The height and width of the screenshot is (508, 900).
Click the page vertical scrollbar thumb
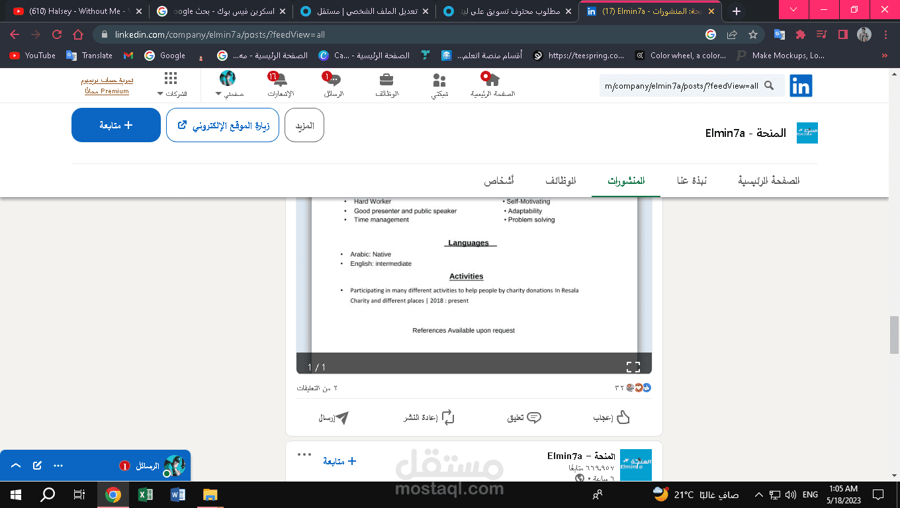pos(894,335)
